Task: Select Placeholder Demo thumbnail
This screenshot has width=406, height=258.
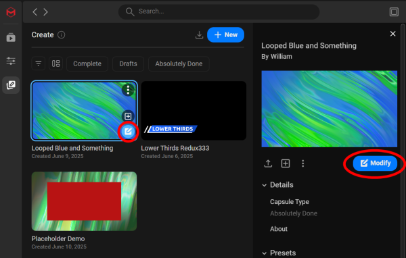Action: coord(84,201)
